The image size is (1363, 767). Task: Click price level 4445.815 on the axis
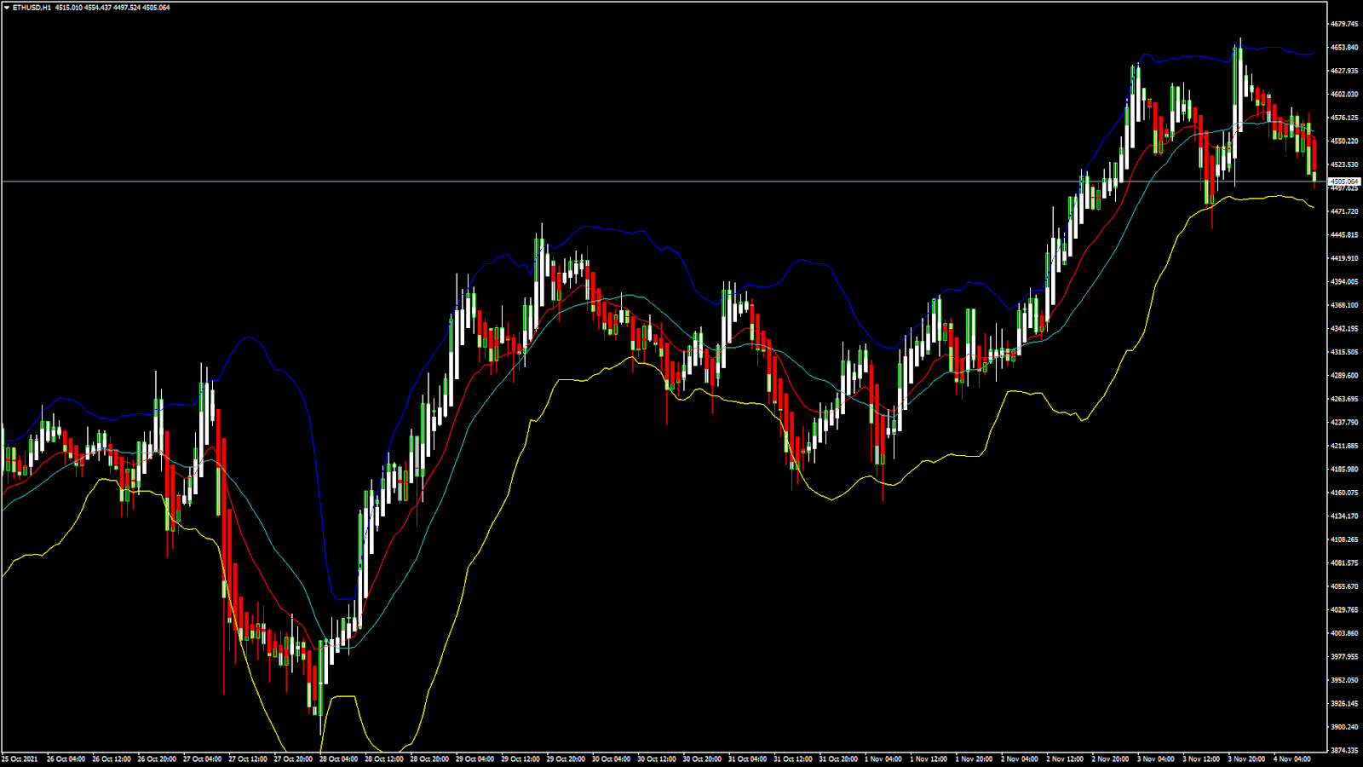coord(1344,235)
